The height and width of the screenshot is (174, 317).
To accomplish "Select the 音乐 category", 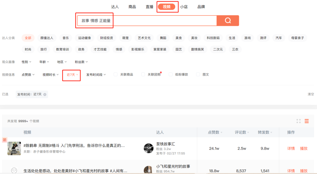I will coord(65,38).
